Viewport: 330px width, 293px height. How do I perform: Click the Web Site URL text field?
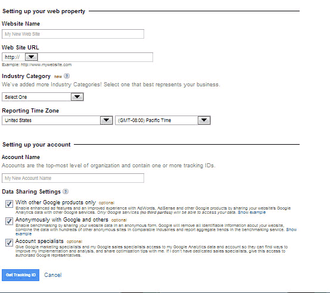[95, 57]
